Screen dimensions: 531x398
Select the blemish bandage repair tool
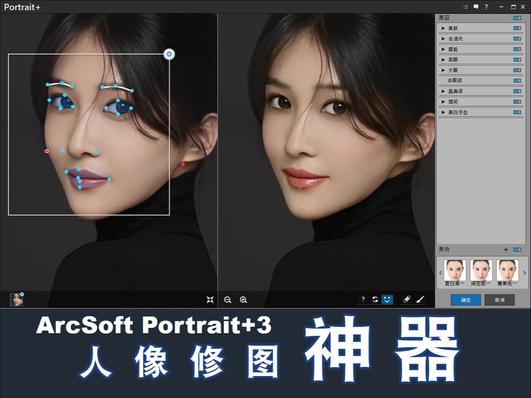(x=407, y=299)
